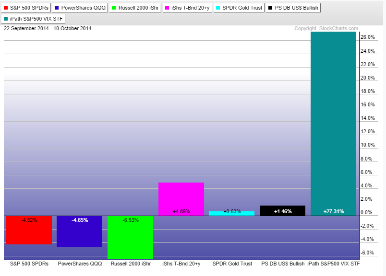
Task: Click the 14.0% y-axis tick label
Action: (368, 118)
